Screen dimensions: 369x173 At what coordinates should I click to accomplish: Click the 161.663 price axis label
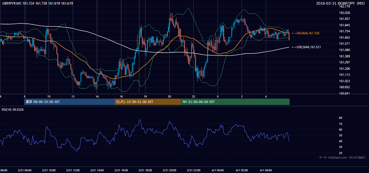coord(344,37)
